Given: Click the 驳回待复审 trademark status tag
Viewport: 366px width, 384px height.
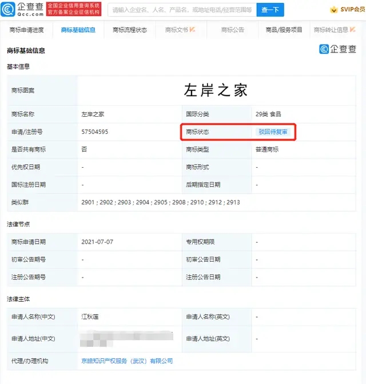Looking at the screenshot, I should pos(273,132).
